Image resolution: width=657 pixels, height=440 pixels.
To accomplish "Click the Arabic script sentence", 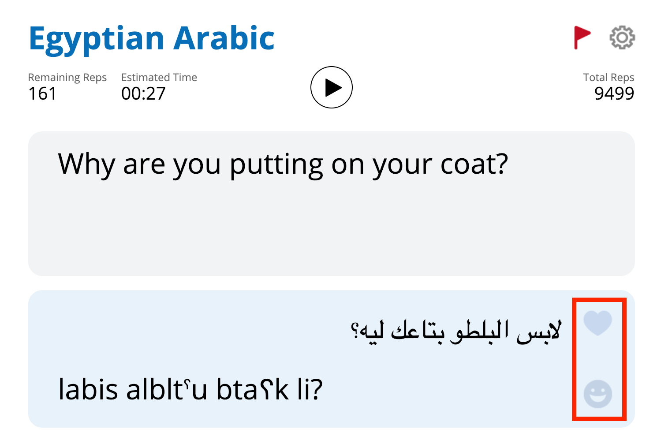I will (x=456, y=332).
